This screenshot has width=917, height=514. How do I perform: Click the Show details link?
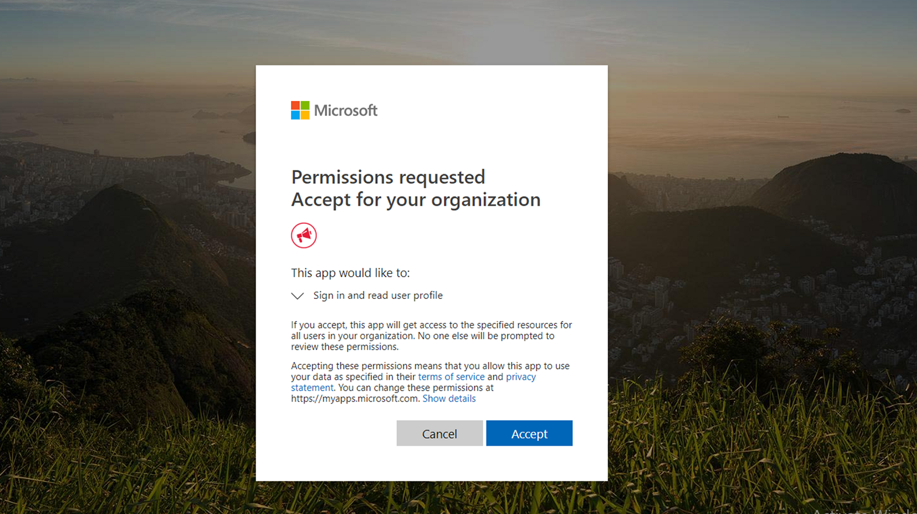[x=449, y=399]
